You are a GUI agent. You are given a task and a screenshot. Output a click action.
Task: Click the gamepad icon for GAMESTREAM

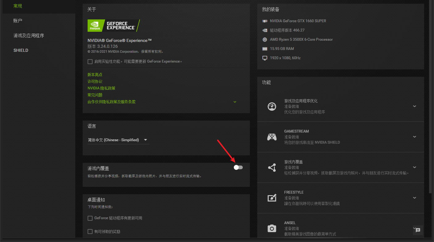coord(272,137)
